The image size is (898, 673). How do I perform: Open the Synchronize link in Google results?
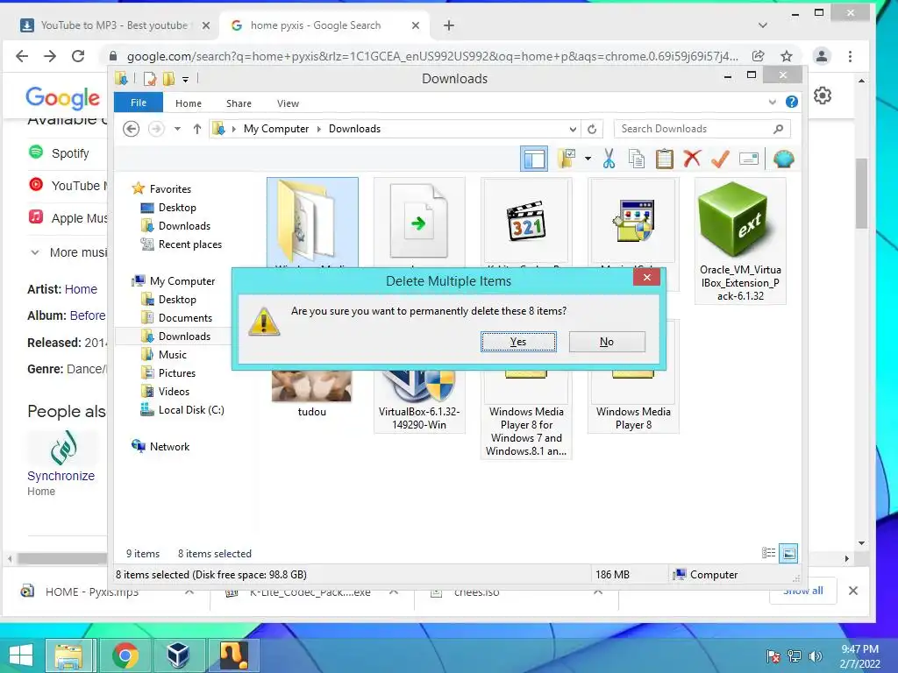coord(61,476)
